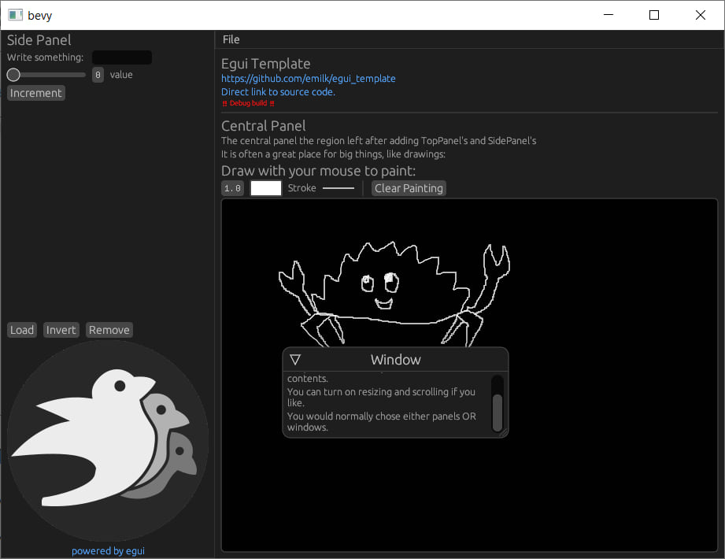This screenshot has height=559, width=725.
Task: Clear the painting canvas
Action: click(x=409, y=188)
